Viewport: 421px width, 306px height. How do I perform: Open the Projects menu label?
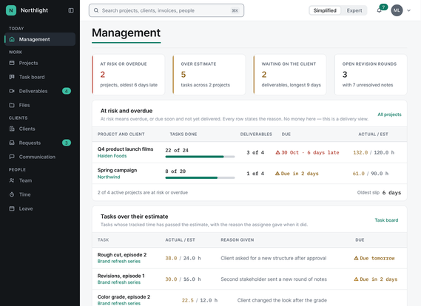28,63
